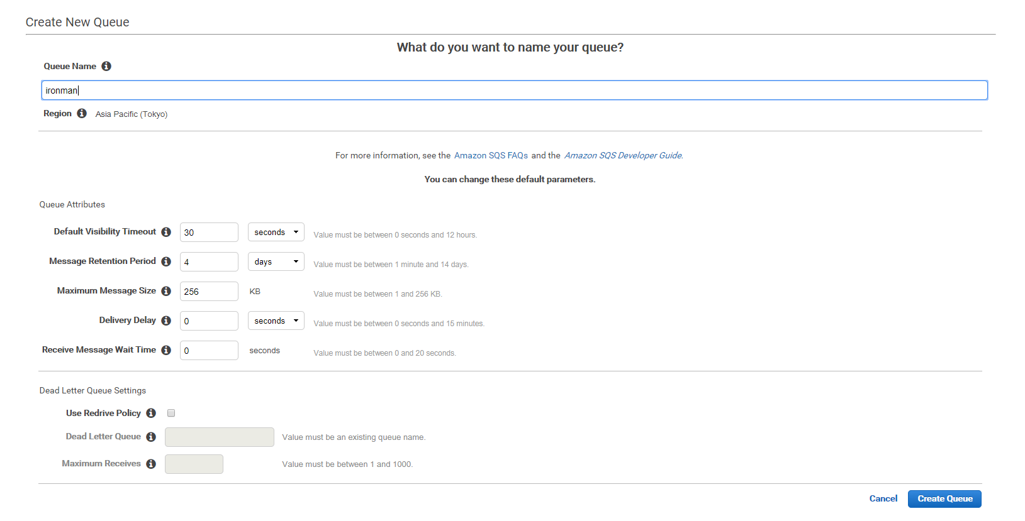1025x521 pixels.
Task: Enable the Use Redrive Policy checkbox
Action: coord(171,413)
